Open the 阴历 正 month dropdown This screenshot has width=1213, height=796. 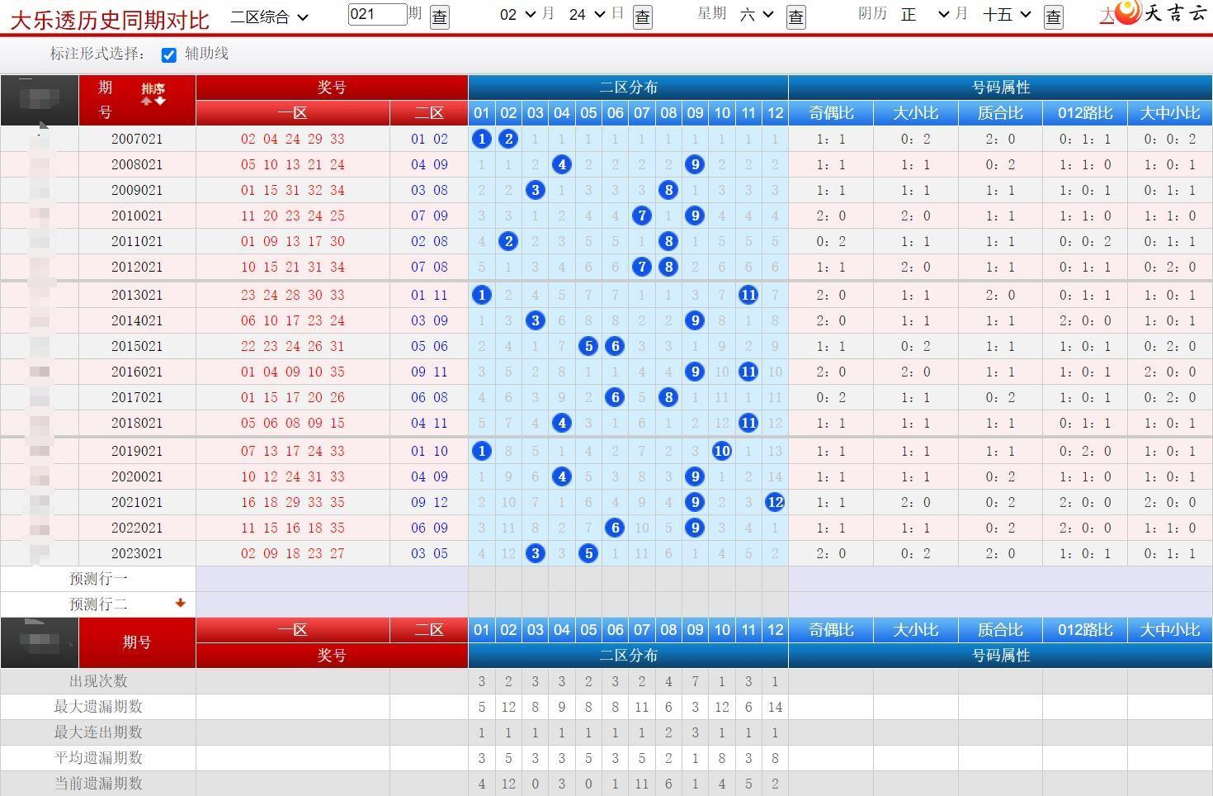coord(925,14)
